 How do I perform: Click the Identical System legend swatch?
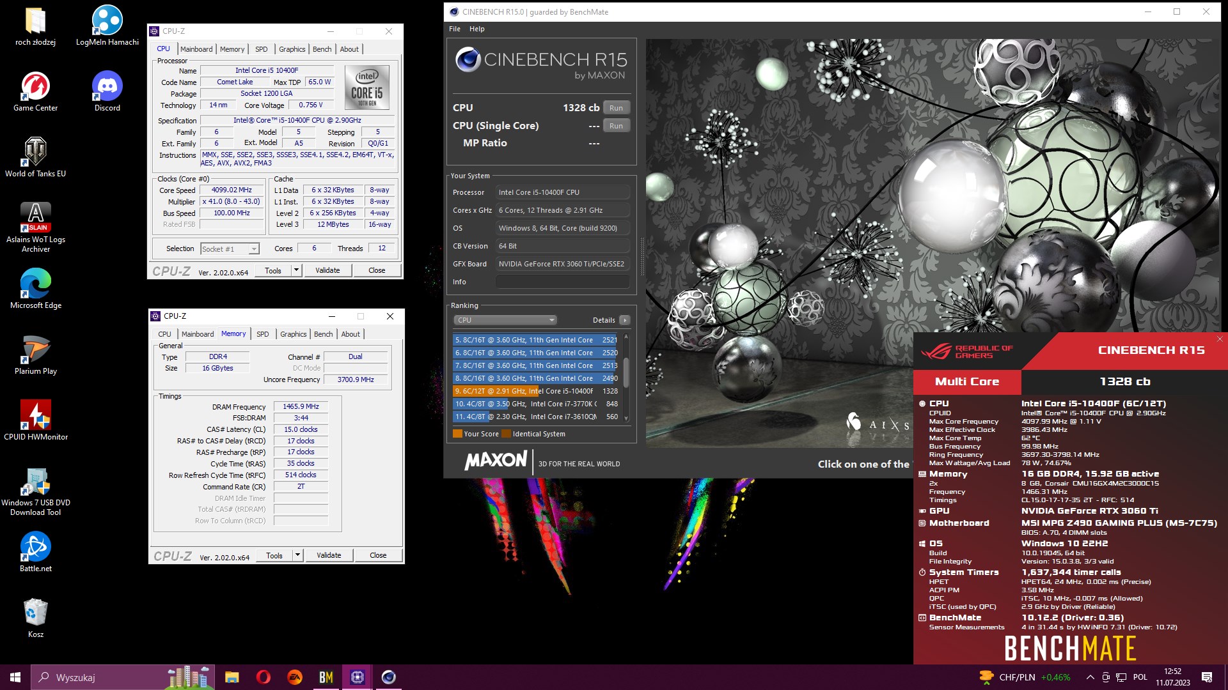pos(507,434)
